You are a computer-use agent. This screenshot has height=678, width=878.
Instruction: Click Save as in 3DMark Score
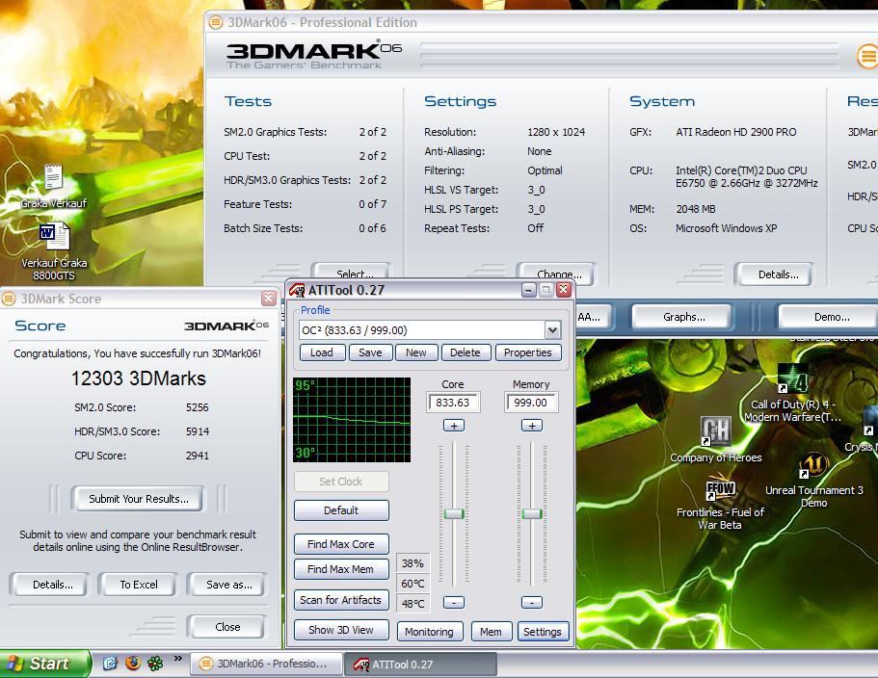[228, 585]
